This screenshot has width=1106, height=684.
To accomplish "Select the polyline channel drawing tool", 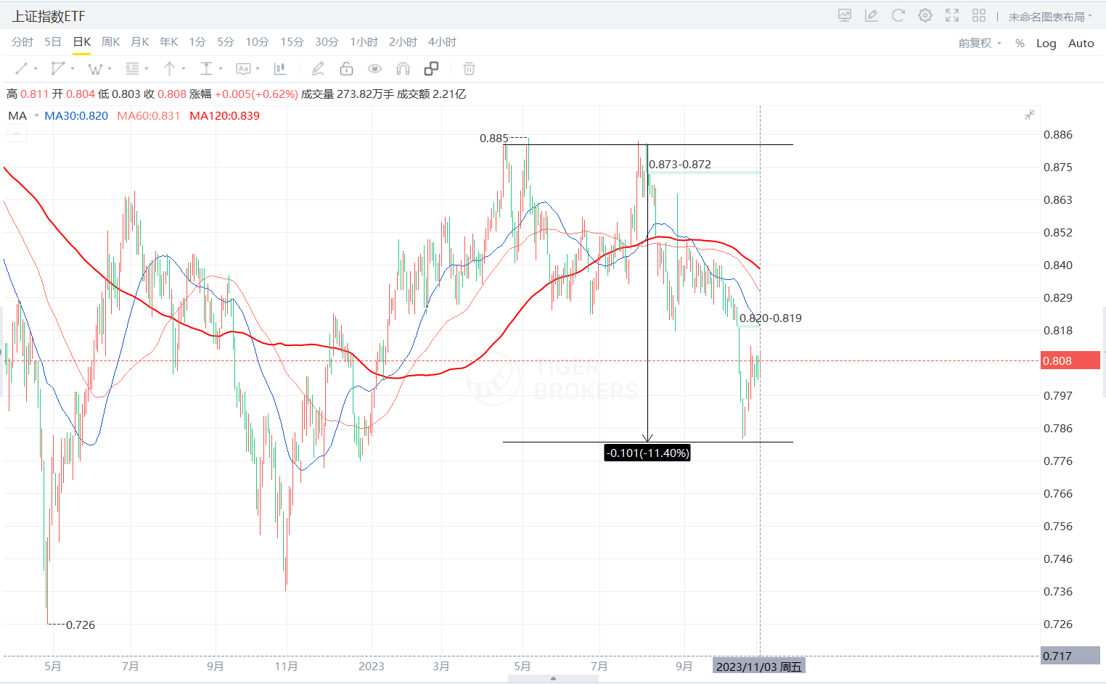I will (58, 69).
